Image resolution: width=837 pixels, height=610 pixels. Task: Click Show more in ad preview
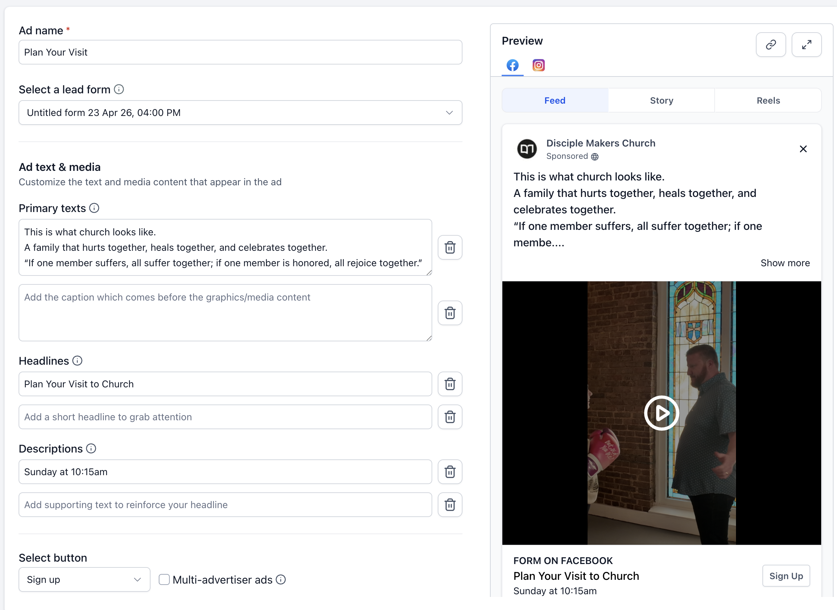pos(785,263)
